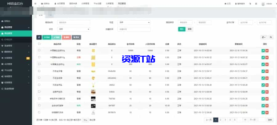
Task: Open the fullscreen icon in top header
Action: point(256,4)
